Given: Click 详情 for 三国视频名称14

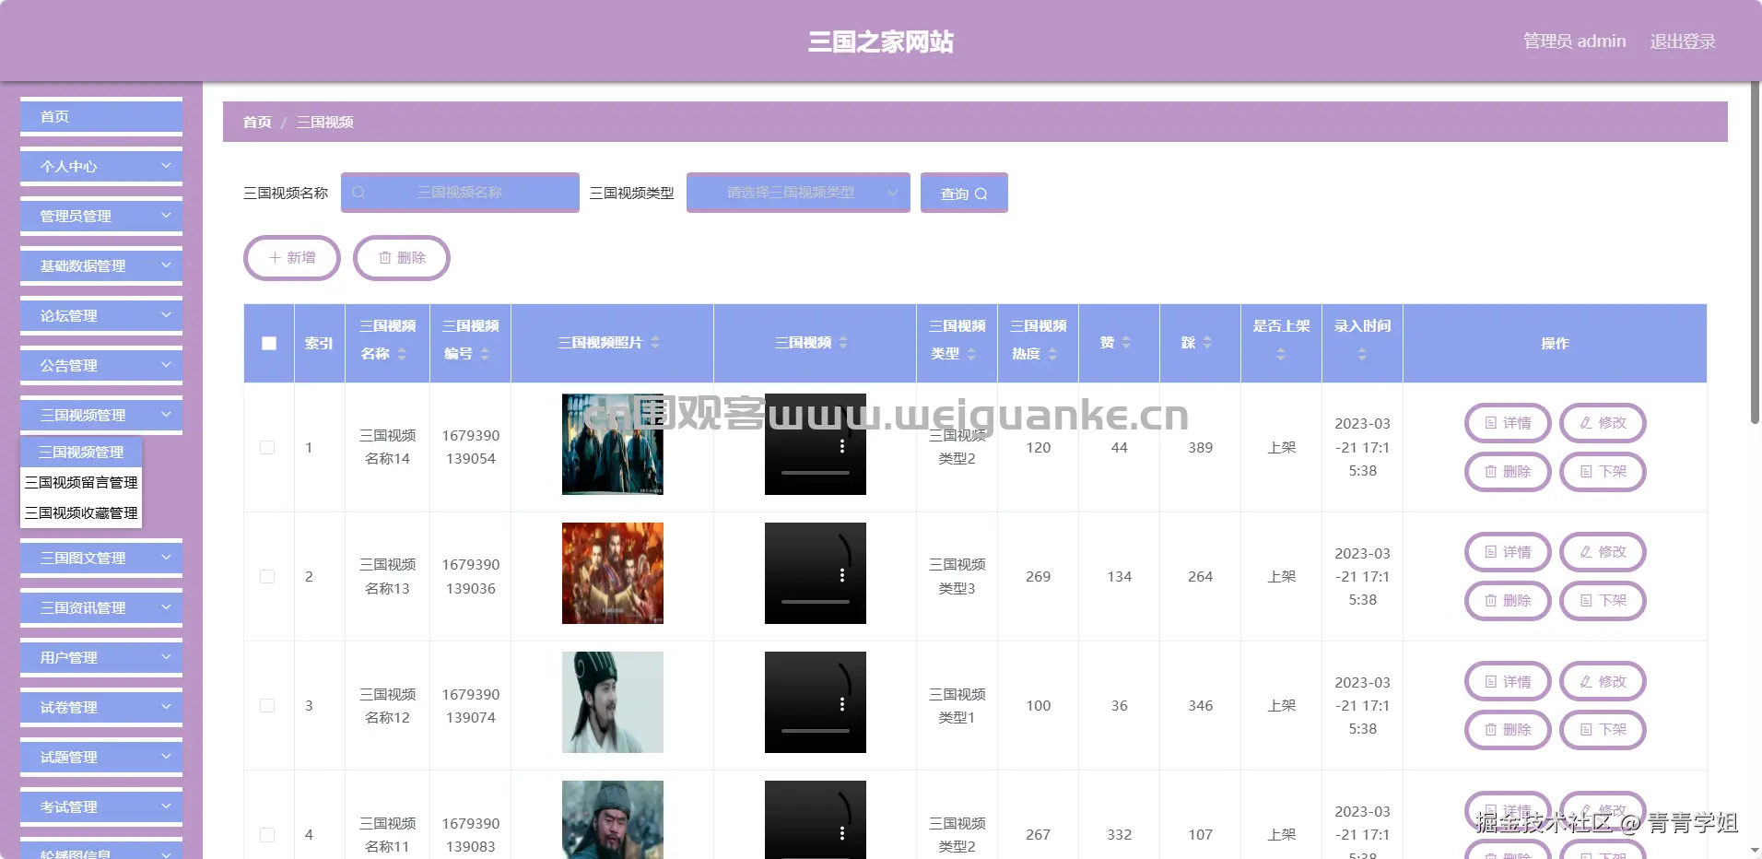Looking at the screenshot, I should pos(1508,423).
